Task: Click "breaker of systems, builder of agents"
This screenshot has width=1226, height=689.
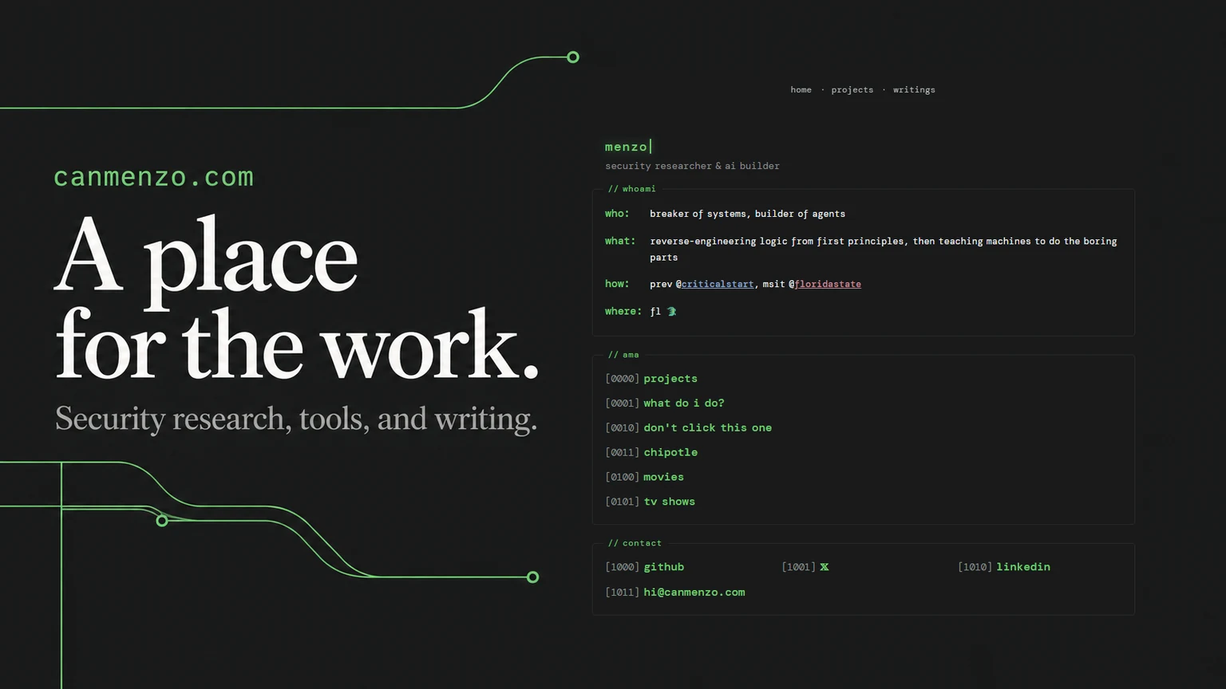Action: (747, 214)
